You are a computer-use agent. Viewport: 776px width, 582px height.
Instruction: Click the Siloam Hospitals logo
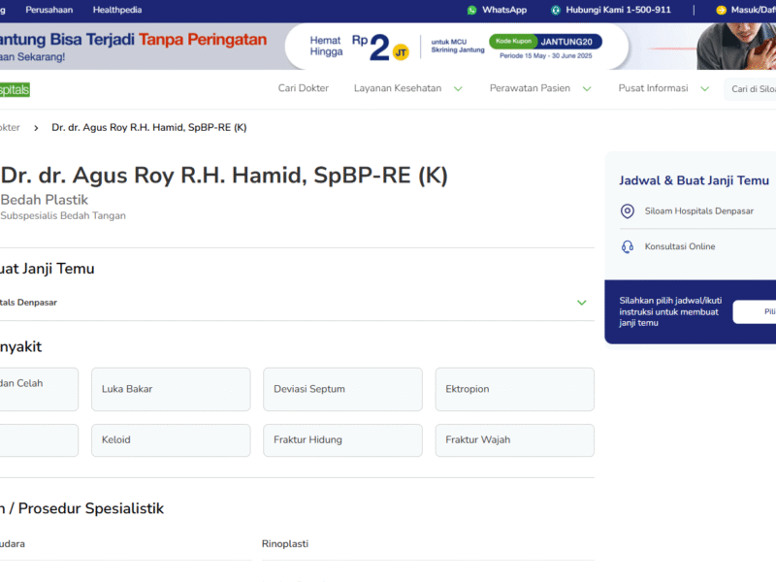click(x=15, y=89)
